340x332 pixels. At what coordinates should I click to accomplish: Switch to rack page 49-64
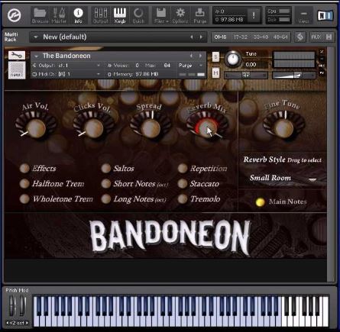click(x=280, y=37)
